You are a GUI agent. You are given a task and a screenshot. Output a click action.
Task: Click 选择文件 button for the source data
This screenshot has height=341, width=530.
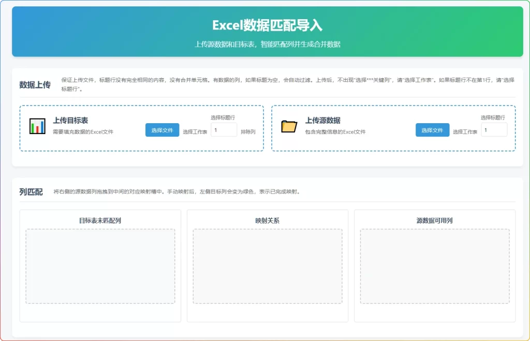pyautogui.click(x=432, y=130)
